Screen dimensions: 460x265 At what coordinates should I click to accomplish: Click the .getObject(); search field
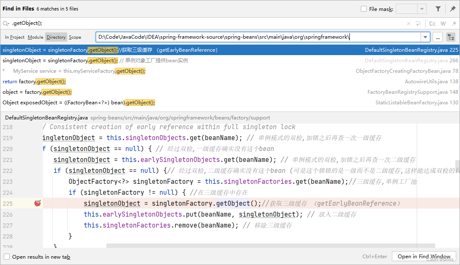(x=205, y=23)
